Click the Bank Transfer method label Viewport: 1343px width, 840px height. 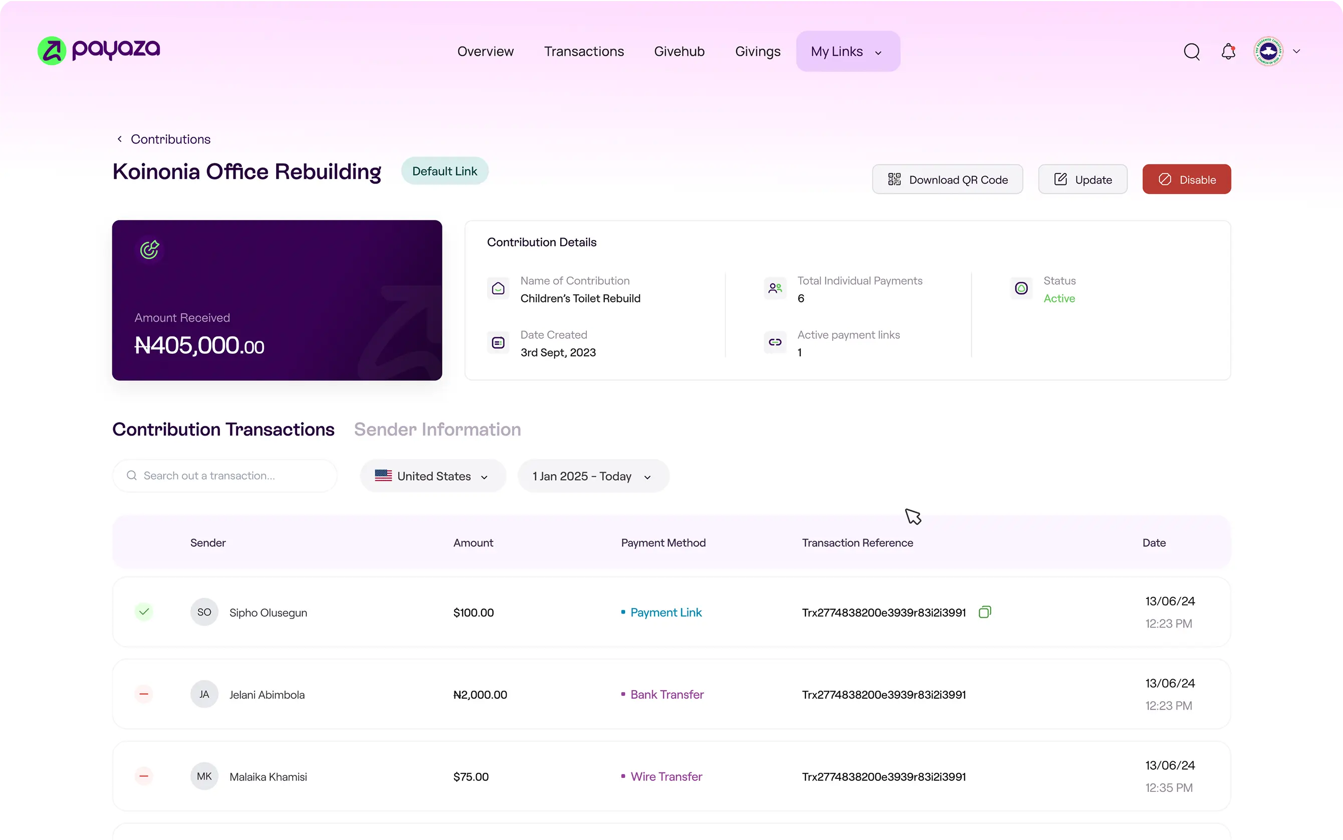(667, 695)
